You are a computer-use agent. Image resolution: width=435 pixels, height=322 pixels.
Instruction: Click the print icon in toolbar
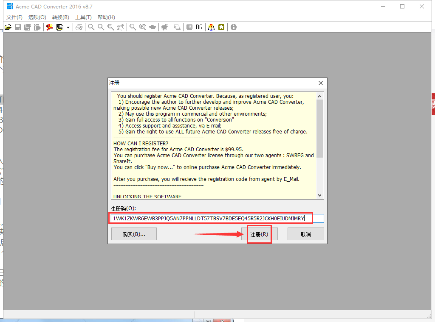tap(79, 27)
